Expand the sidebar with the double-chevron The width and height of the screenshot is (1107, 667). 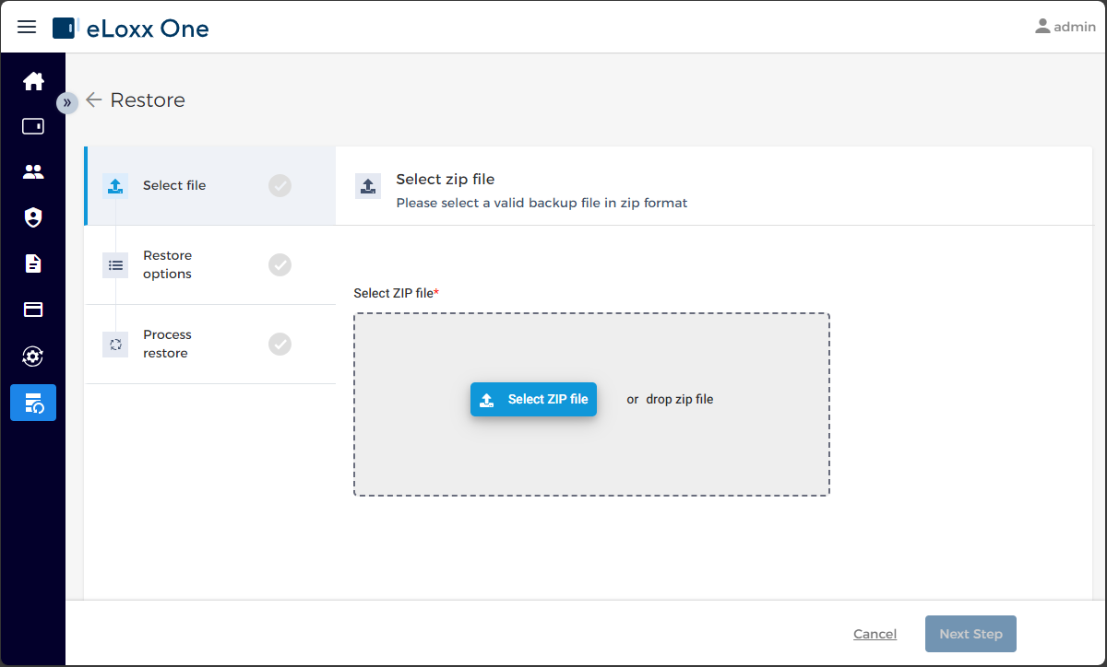(x=67, y=102)
